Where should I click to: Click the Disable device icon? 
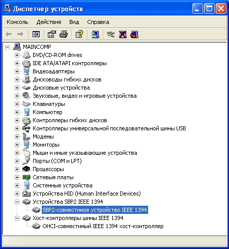(134, 35)
